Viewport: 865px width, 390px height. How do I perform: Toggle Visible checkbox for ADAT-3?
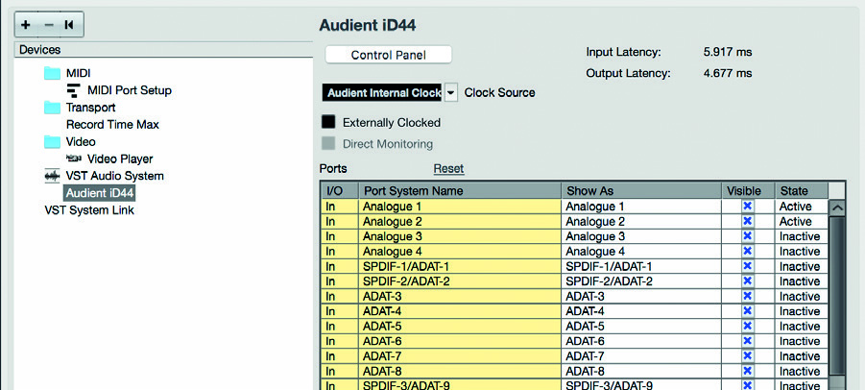tap(748, 296)
